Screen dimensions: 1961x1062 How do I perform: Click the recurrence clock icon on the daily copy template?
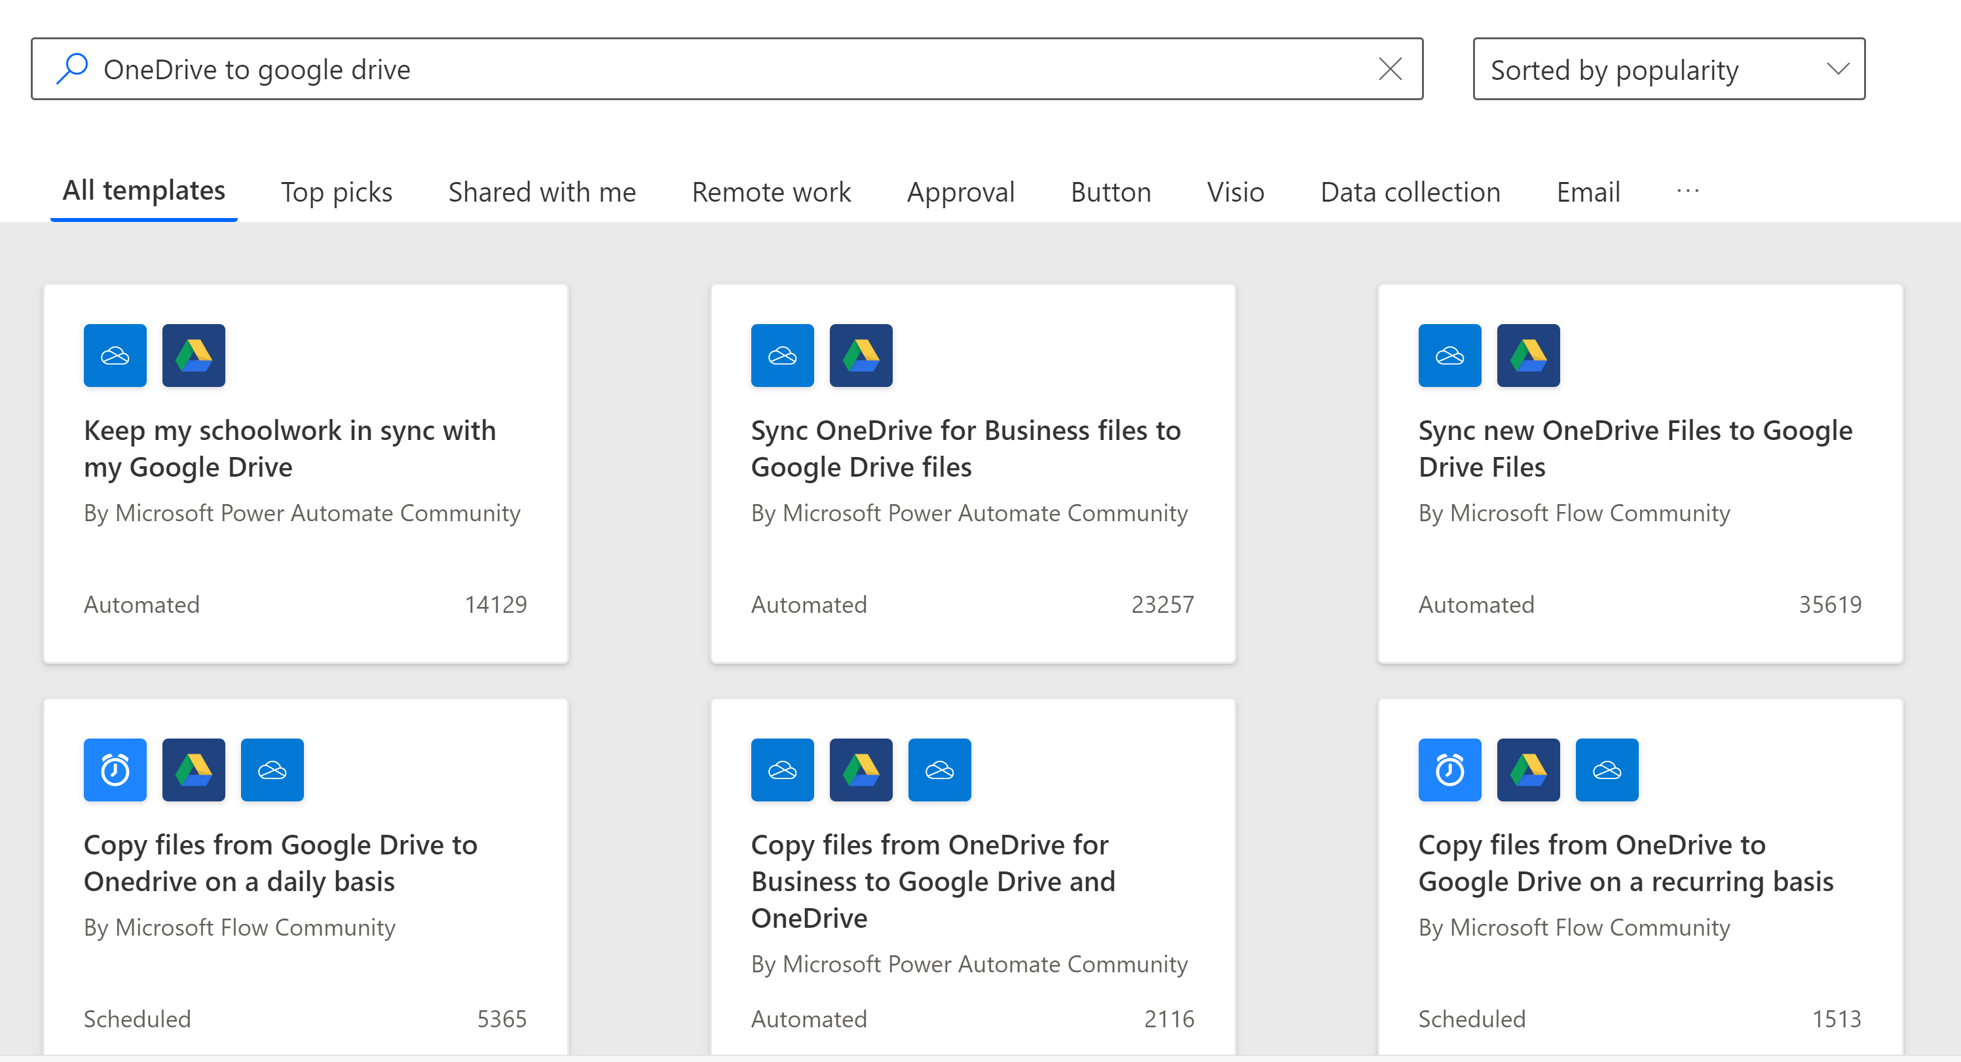[x=115, y=770]
